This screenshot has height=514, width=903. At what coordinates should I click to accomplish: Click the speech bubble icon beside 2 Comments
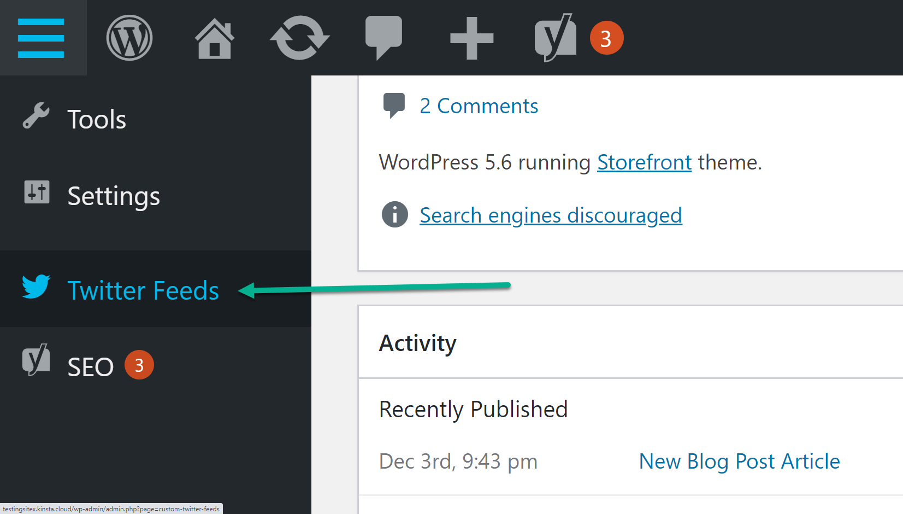click(394, 105)
